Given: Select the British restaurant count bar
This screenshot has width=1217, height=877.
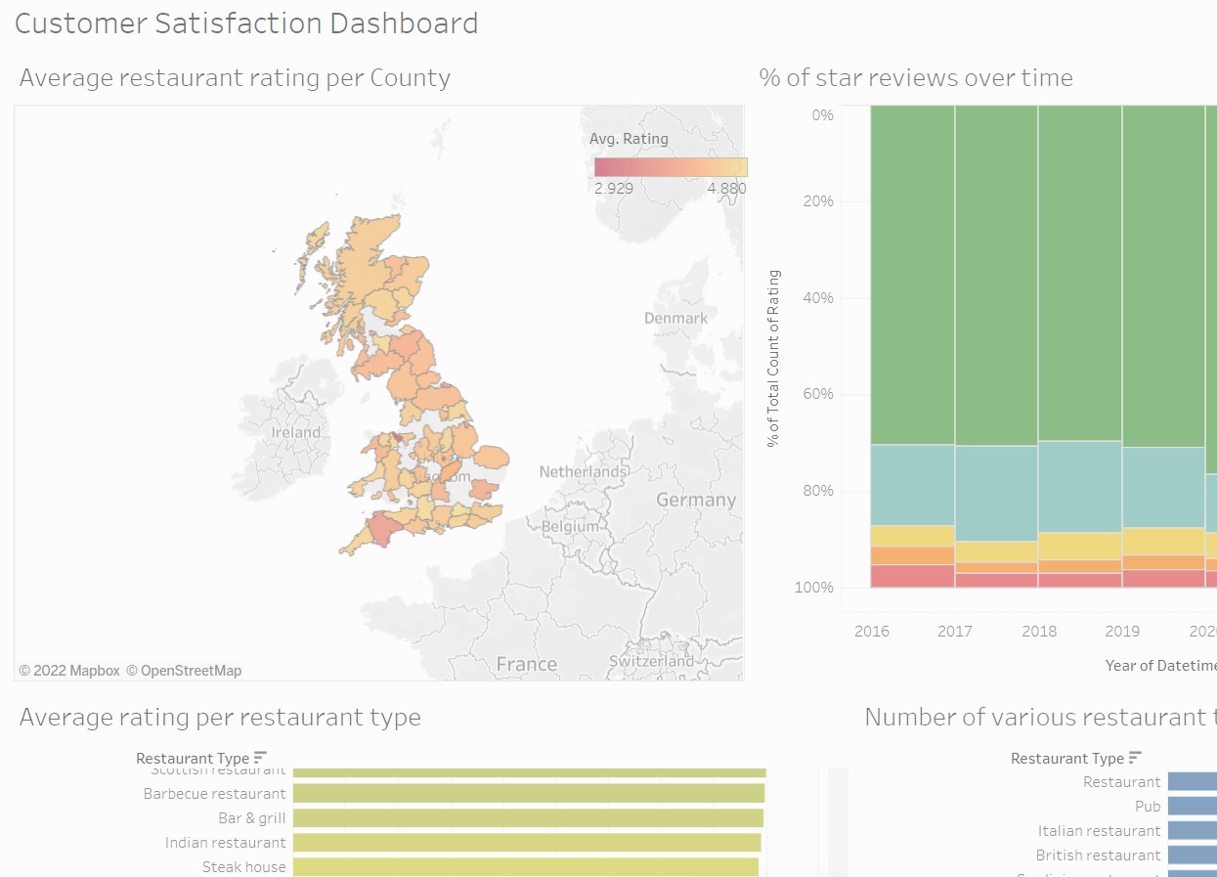Looking at the screenshot, I should click(1192, 855).
